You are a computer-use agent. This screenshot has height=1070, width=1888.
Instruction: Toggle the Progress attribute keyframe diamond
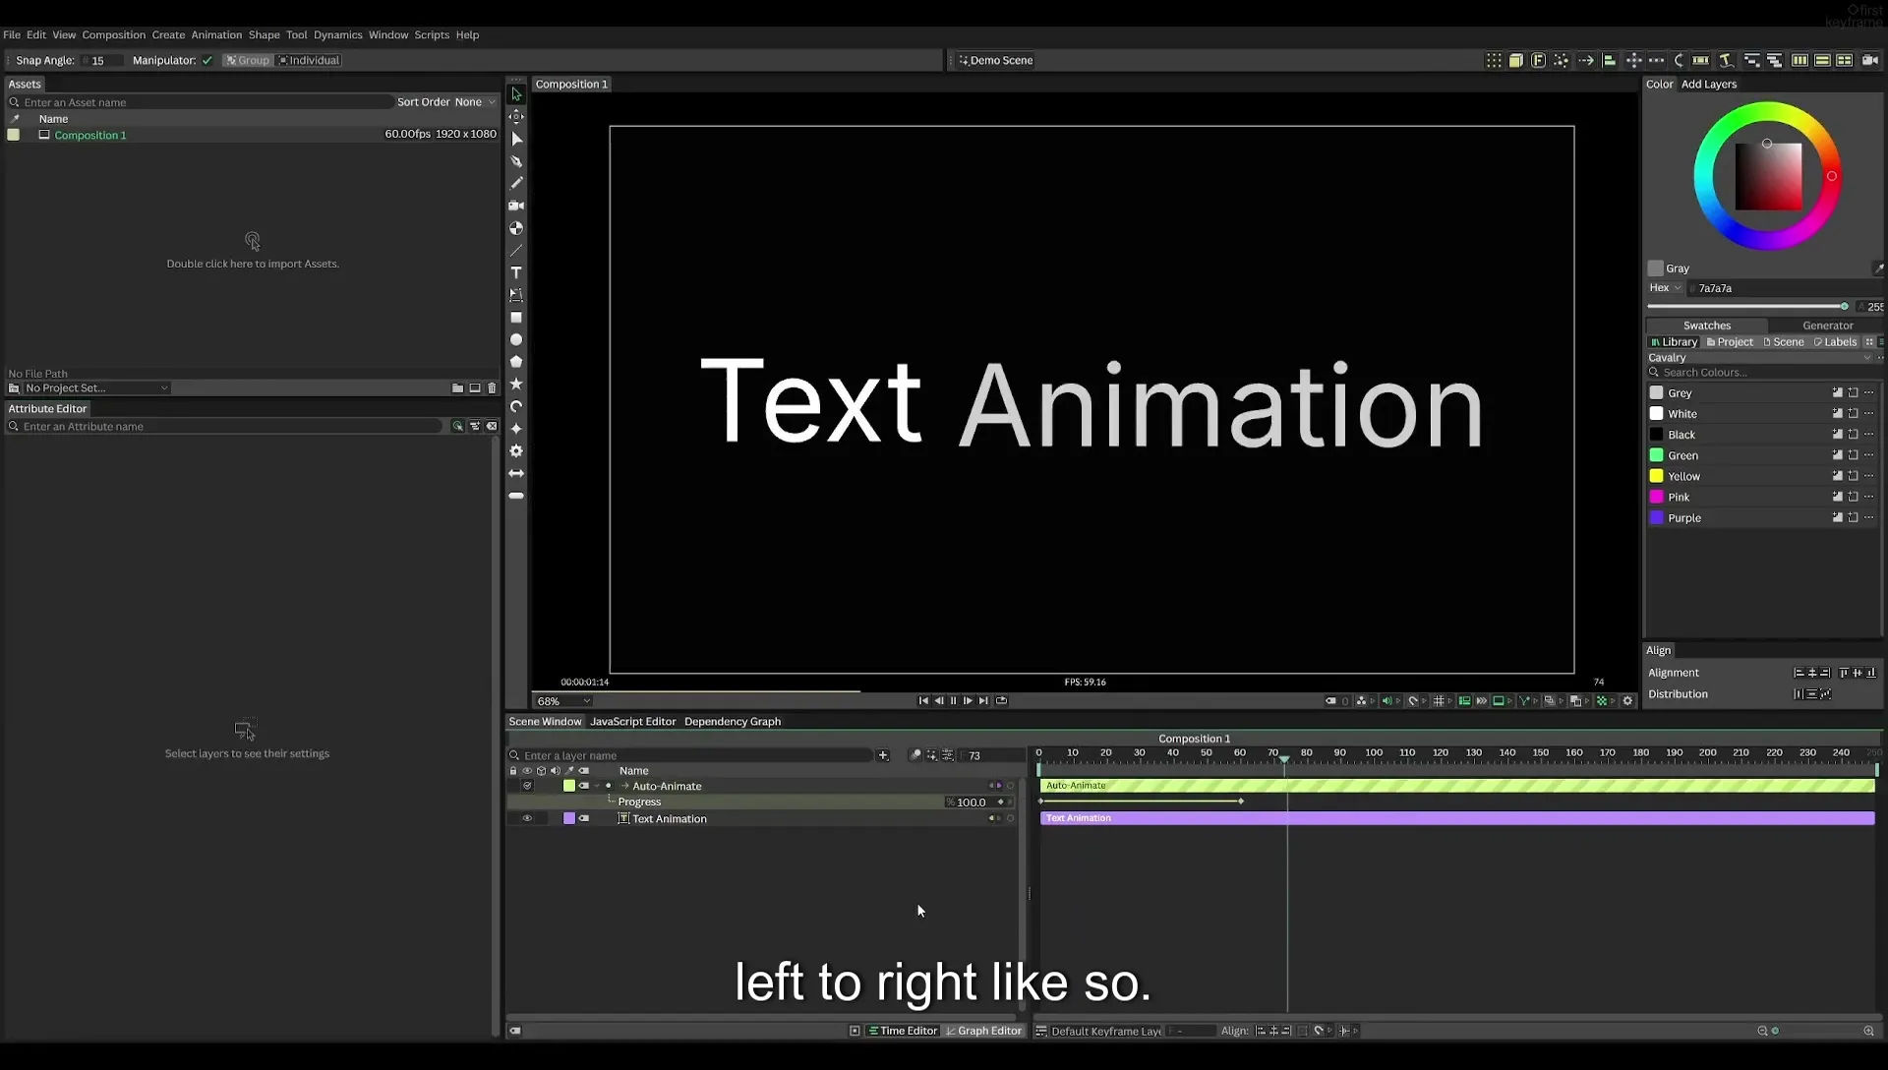1000,802
